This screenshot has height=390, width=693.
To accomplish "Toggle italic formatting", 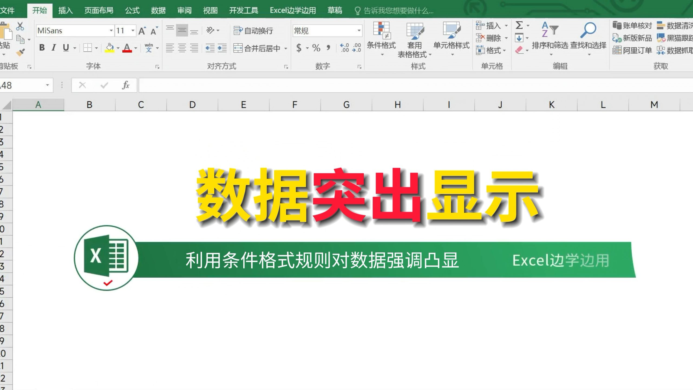I will [x=54, y=48].
